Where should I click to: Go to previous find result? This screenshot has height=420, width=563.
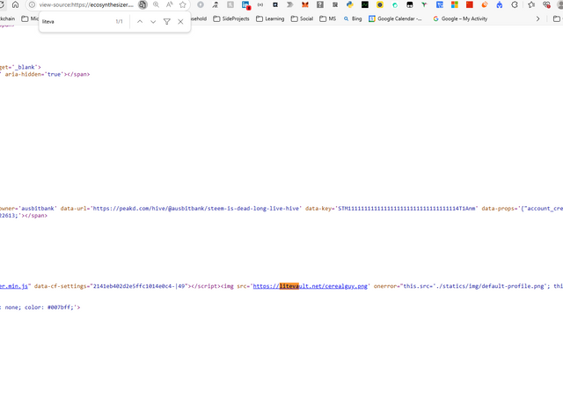pyautogui.click(x=140, y=21)
